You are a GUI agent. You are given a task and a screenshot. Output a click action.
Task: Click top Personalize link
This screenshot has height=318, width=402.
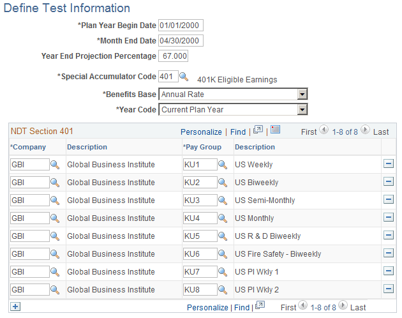tap(201, 132)
